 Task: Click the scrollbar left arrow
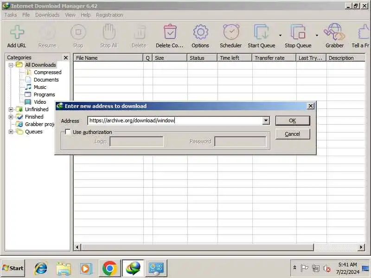coord(77,247)
